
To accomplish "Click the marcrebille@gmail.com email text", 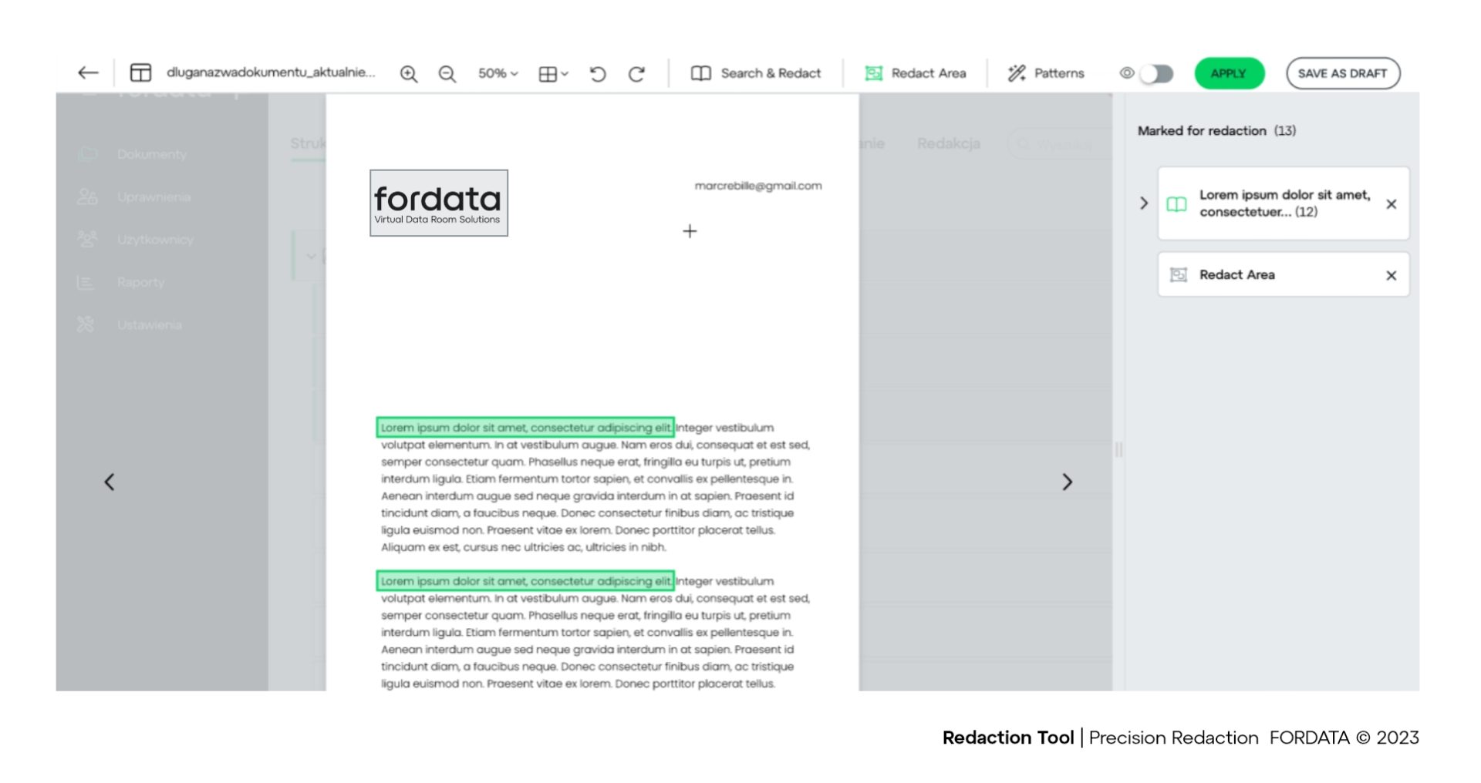I will [758, 186].
